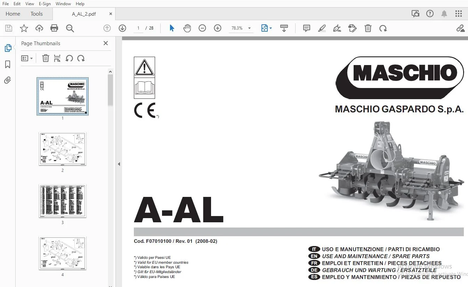Delete the selected thumbnail page in the panel
468x287 pixels.
pos(46,58)
